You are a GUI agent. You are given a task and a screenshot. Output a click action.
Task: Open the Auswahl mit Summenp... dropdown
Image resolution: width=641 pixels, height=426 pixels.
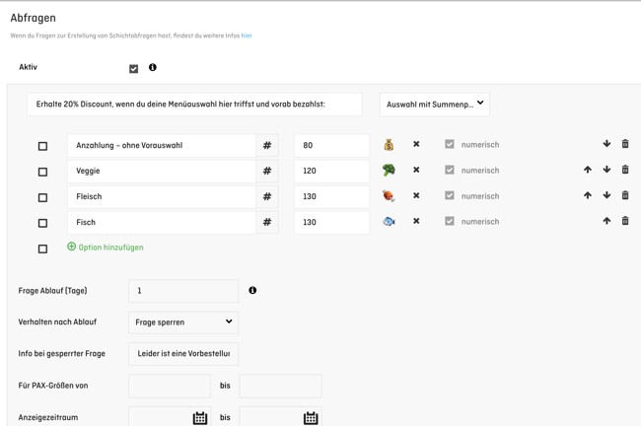(x=435, y=105)
